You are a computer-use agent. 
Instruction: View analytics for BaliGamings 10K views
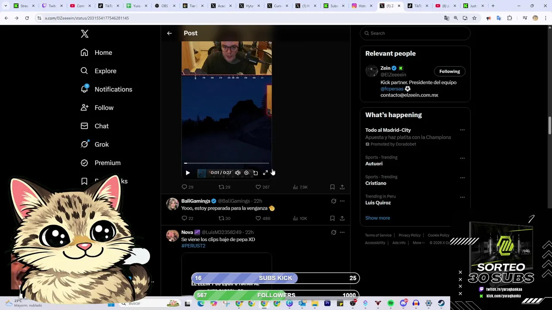[x=300, y=218]
